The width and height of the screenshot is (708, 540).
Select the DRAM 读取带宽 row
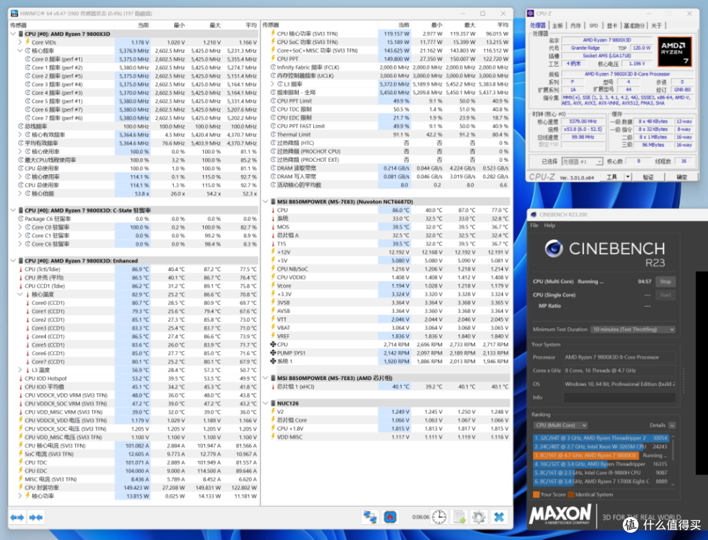(390, 168)
